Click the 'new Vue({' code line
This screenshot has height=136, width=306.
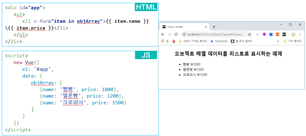click(26, 63)
